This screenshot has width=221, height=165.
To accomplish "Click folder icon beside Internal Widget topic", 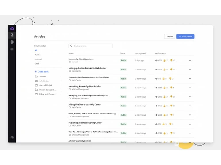I will 36,85.
